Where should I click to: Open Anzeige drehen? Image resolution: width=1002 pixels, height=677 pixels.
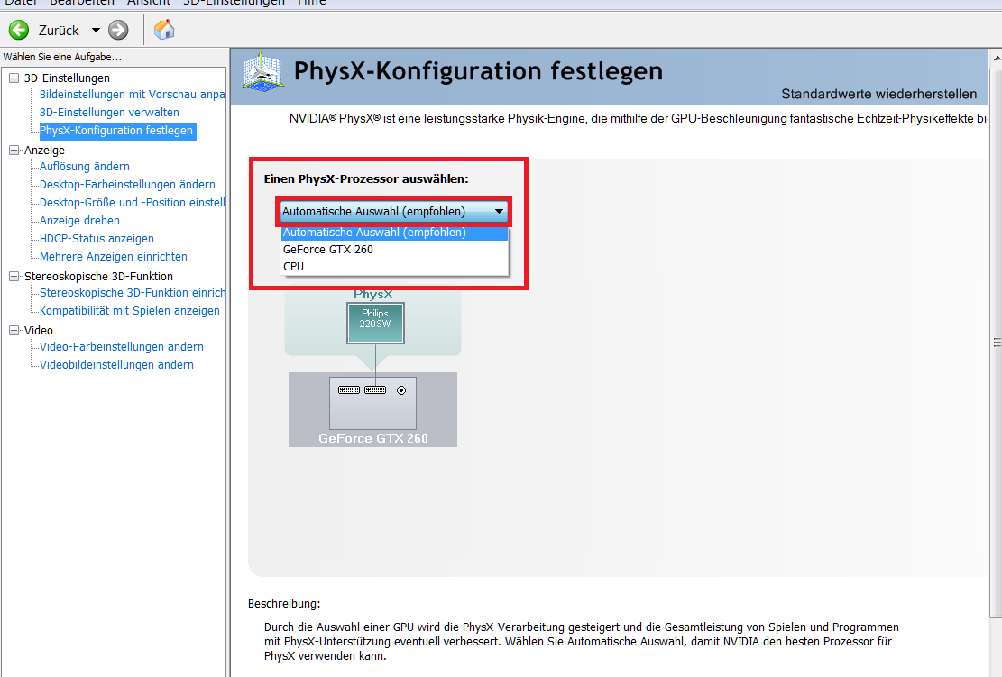coord(79,220)
